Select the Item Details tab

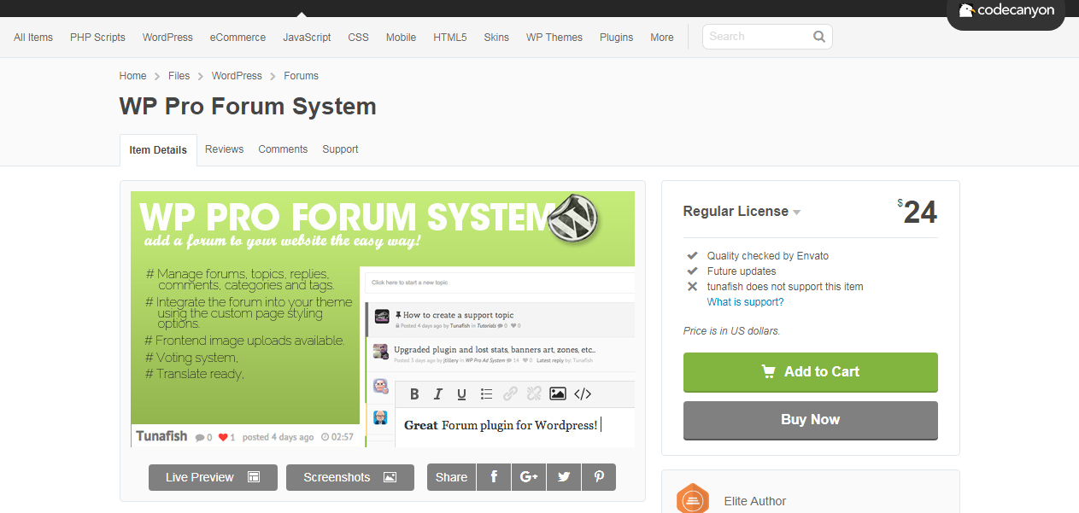[158, 150]
